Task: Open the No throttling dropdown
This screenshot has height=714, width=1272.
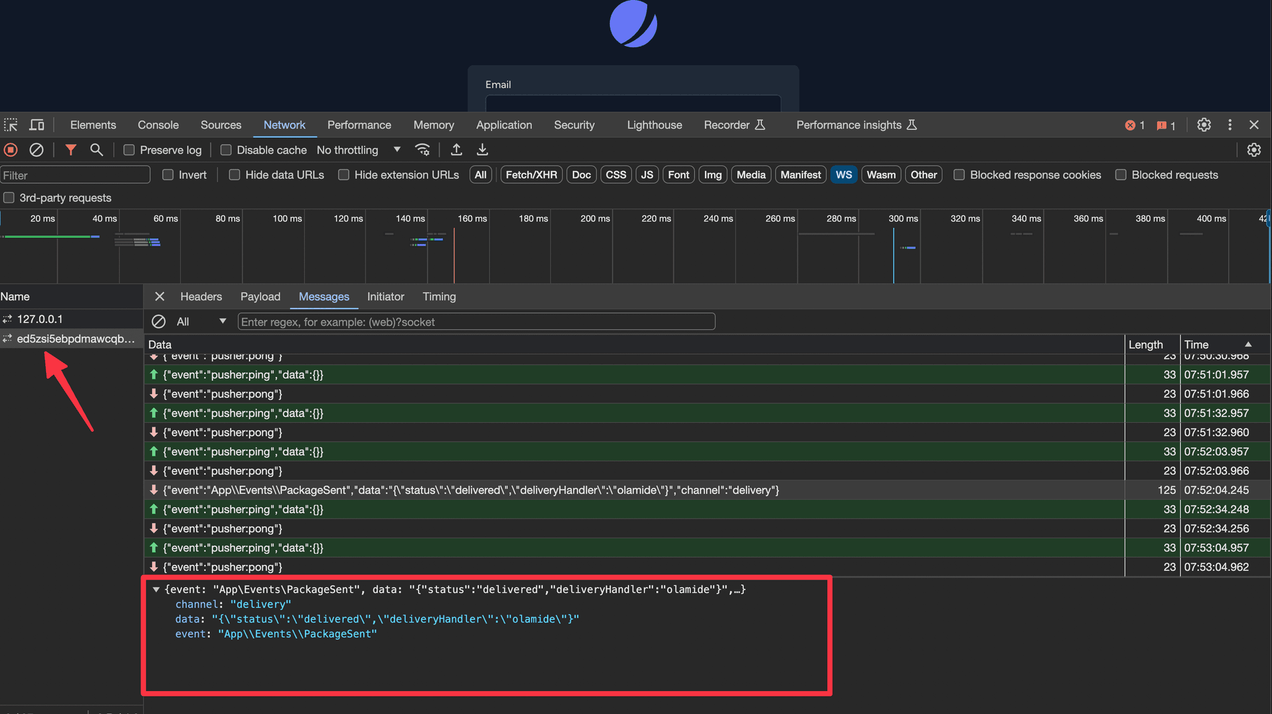Action: (359, 150)
